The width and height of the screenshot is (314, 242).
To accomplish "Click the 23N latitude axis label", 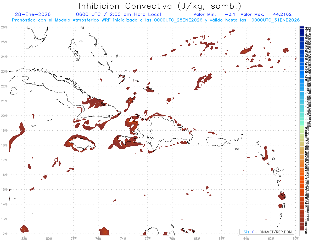I will (x=4, y=71).
